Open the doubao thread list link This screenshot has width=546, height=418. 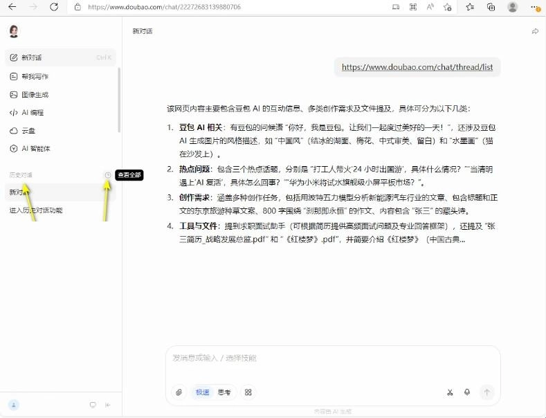coord(417,68)
